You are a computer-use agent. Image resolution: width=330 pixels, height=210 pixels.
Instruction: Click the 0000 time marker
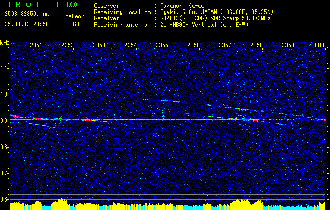coord(320,45)
